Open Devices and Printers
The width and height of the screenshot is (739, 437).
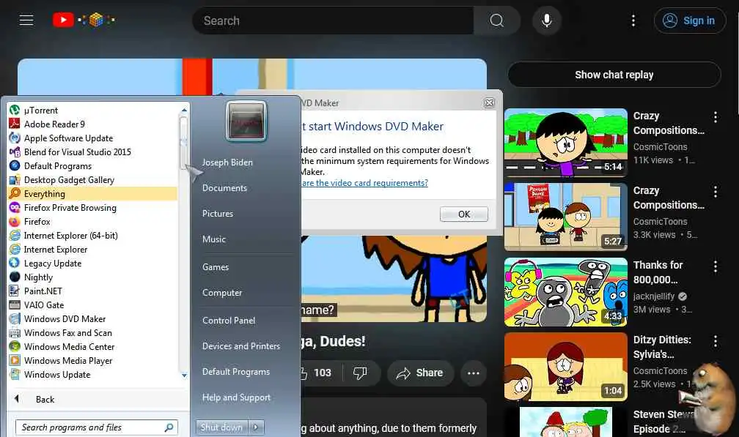point(240,346)
